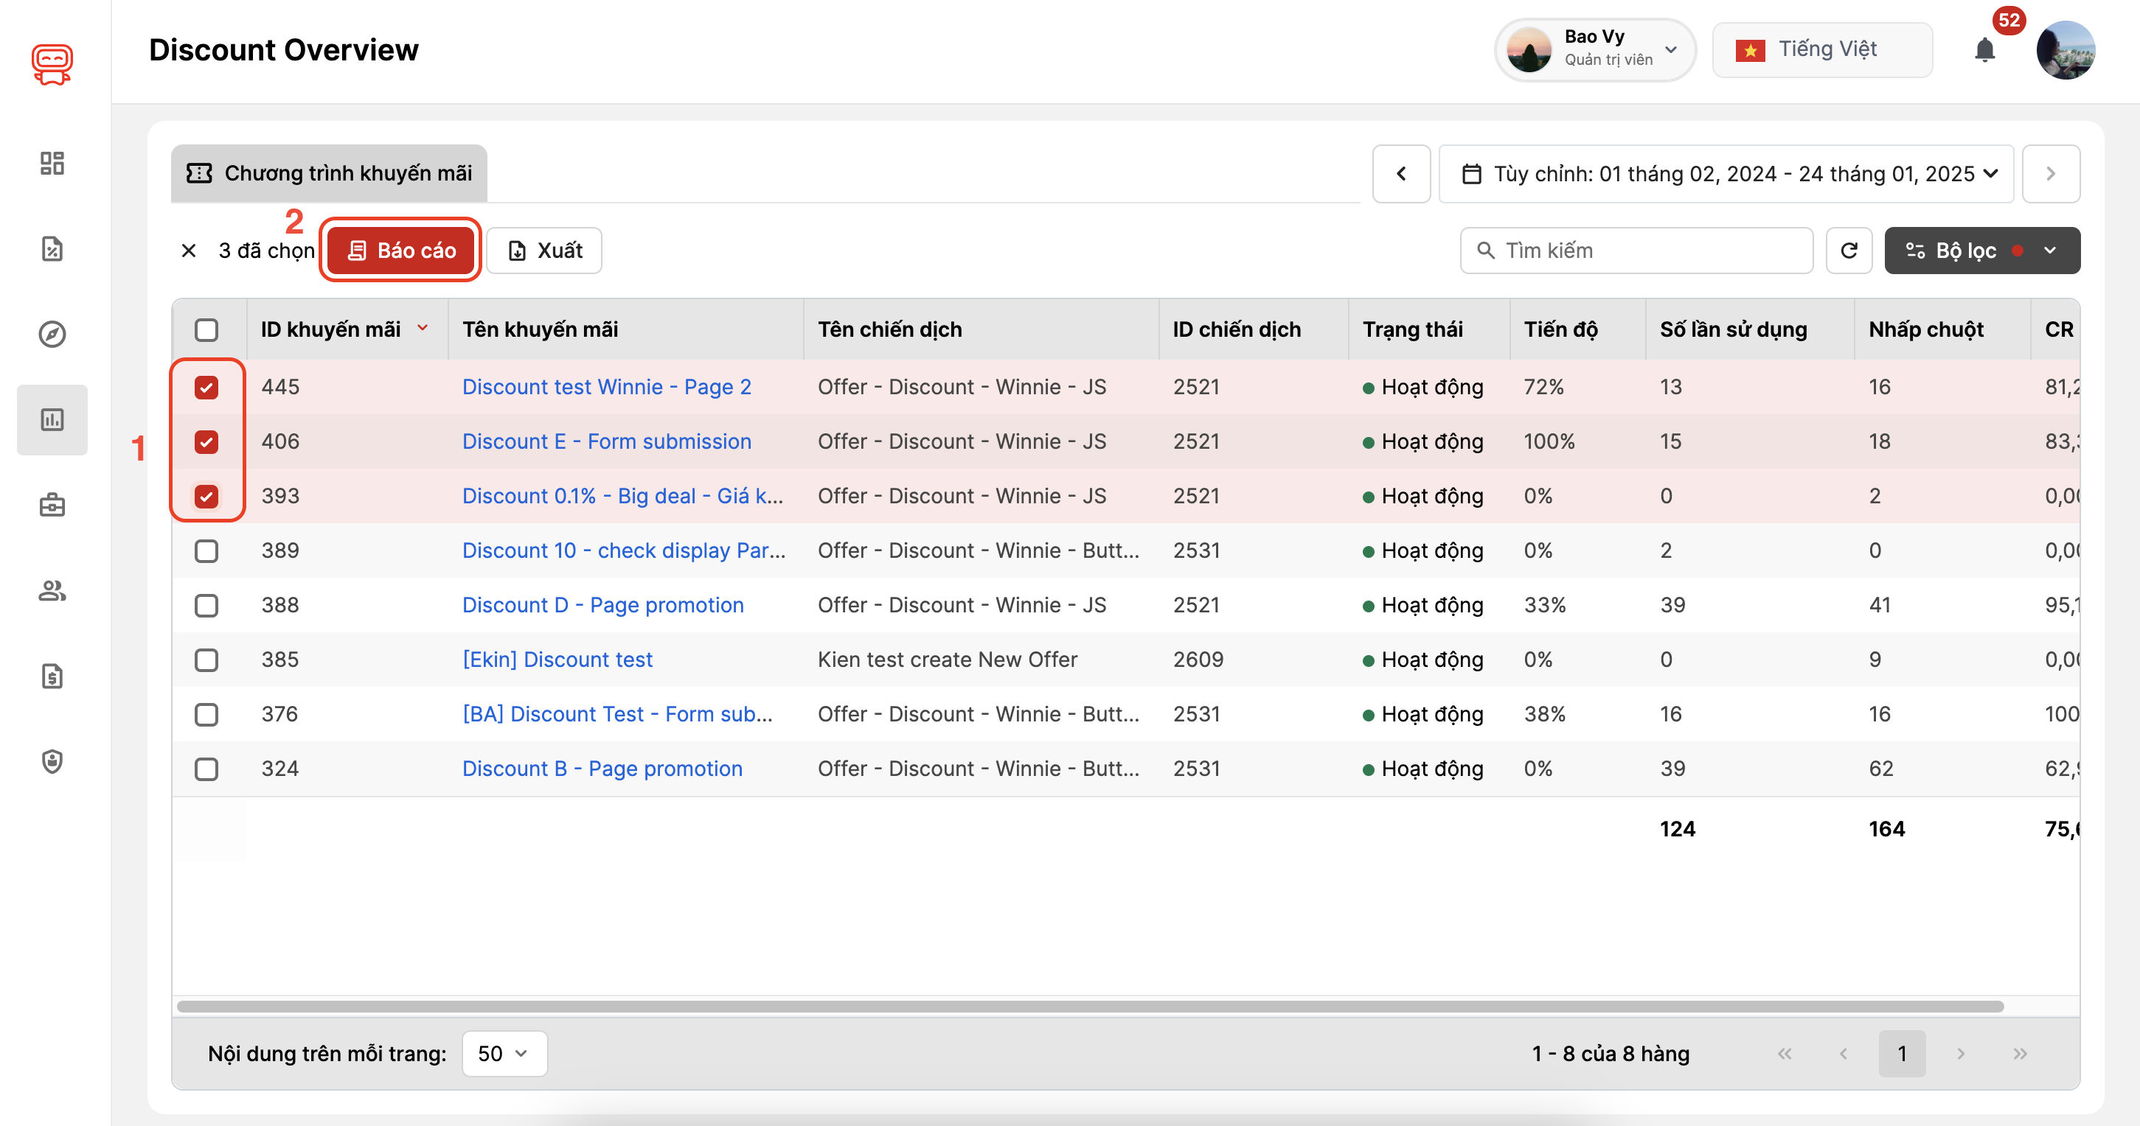
Task: Click the refresh table icon button
Action: [1849, 251]
